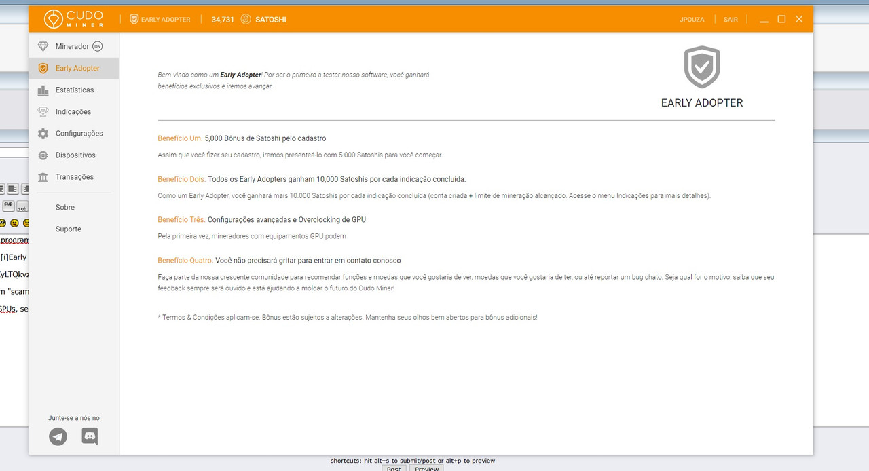Screen dimensions: 869x471
Task: Click the Satoshi coin icon in header
Action: point(246,19)
